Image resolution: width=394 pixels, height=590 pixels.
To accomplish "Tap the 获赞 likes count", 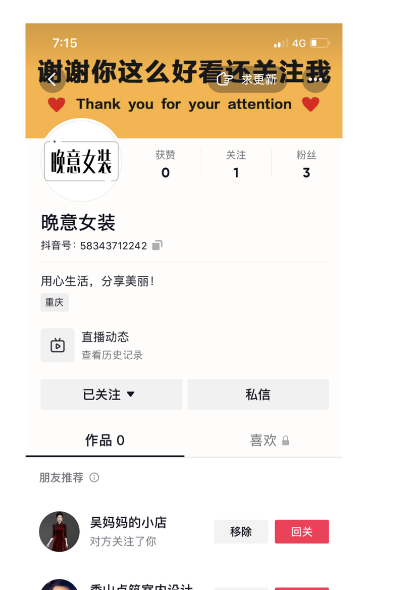I will click(x=165, y=164).
